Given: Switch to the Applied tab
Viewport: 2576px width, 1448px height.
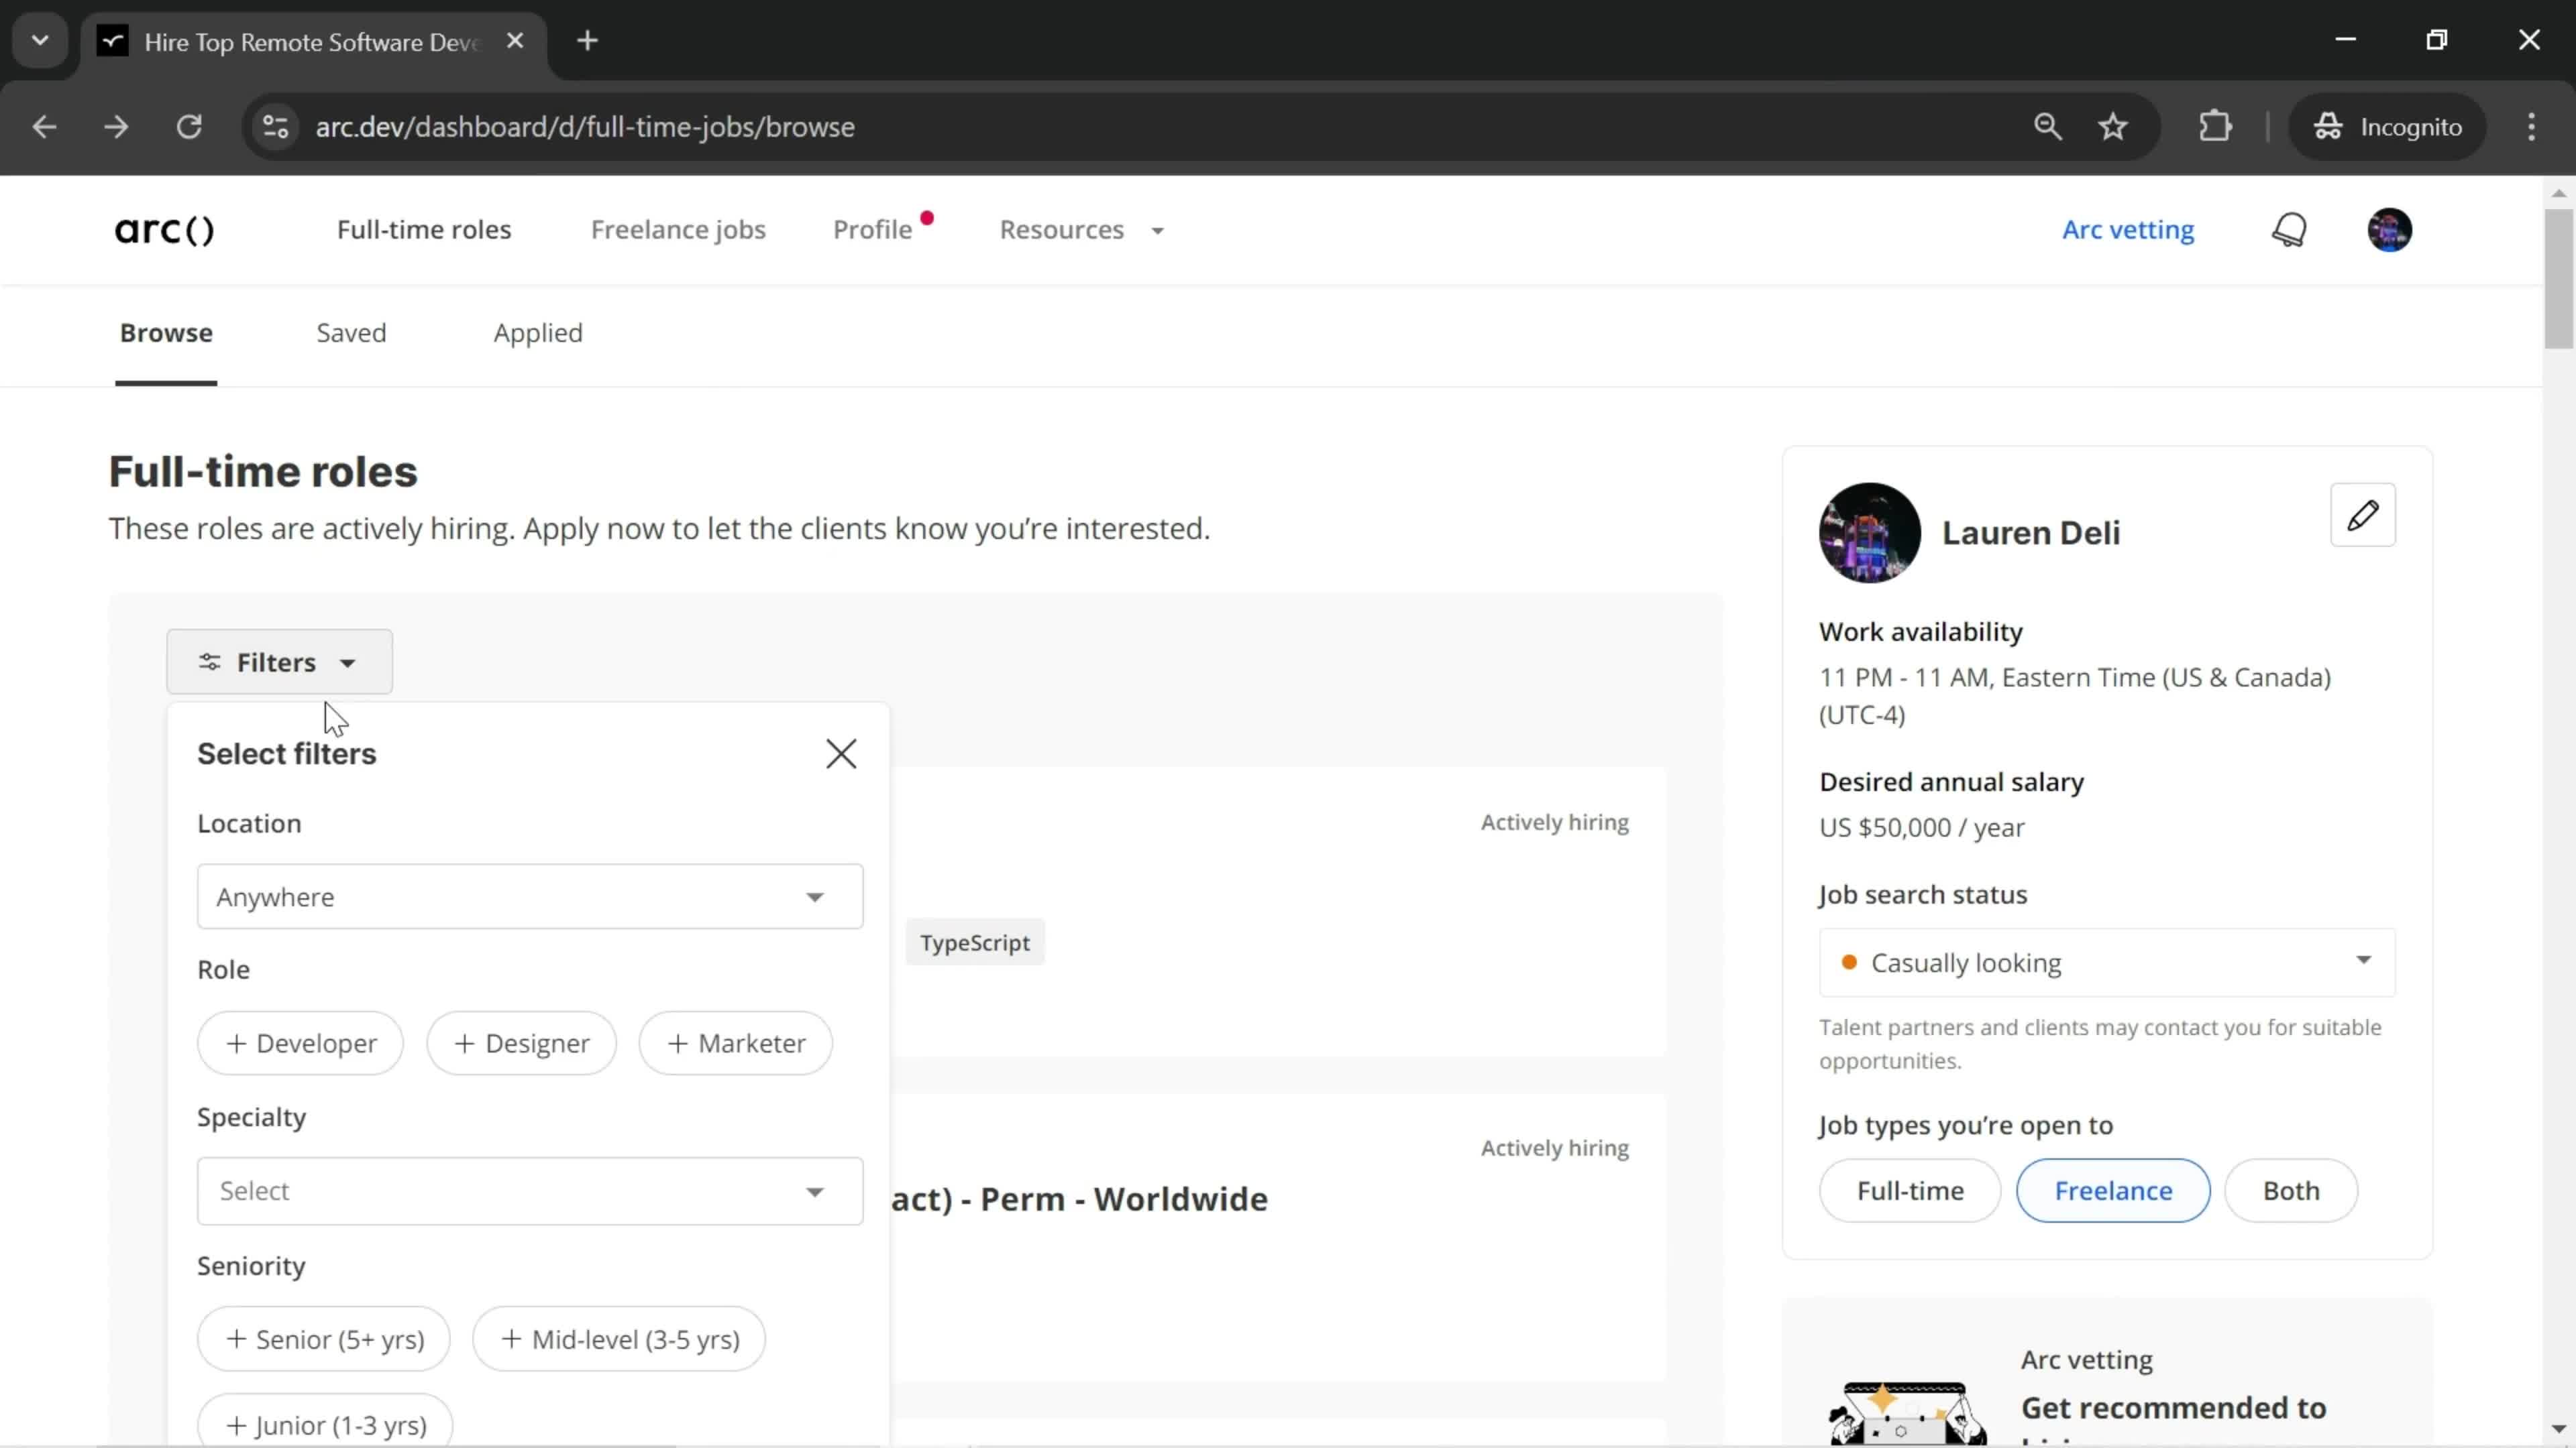Looking at the screenshot, I should click(x=538, y=333).
